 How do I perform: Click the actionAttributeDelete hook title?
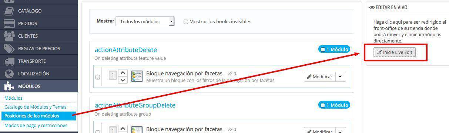coord(126,50)
